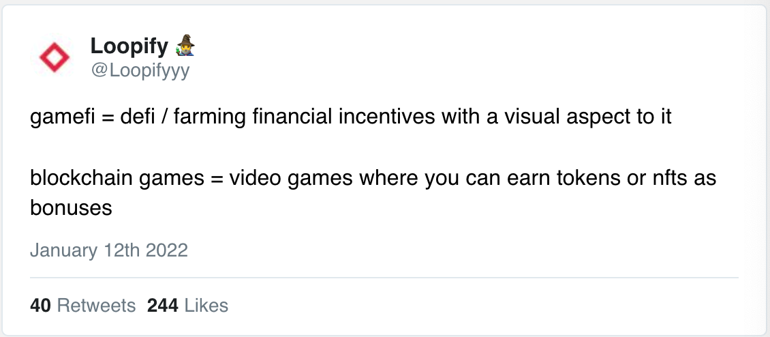Screen dimensions: 770x337
Task: Click the wizard emoji beside Loopify
Action: click(185, 45)
